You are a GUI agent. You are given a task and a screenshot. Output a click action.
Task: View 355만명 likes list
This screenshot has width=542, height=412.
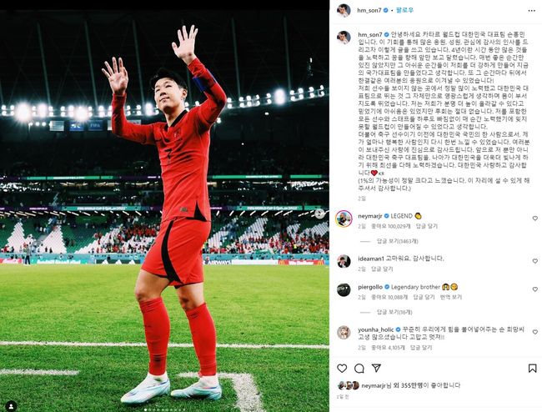click(412, 385)
